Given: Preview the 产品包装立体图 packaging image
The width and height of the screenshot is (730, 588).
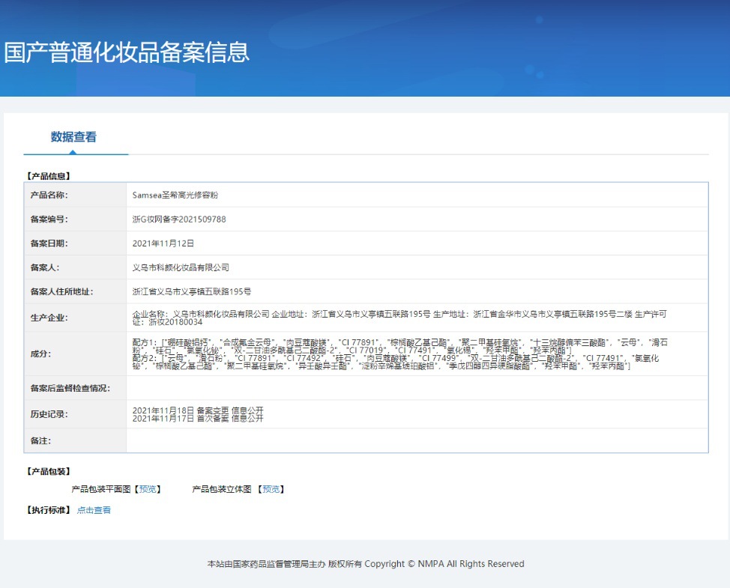Looking at the screenshot, I should tap(271, 488).
